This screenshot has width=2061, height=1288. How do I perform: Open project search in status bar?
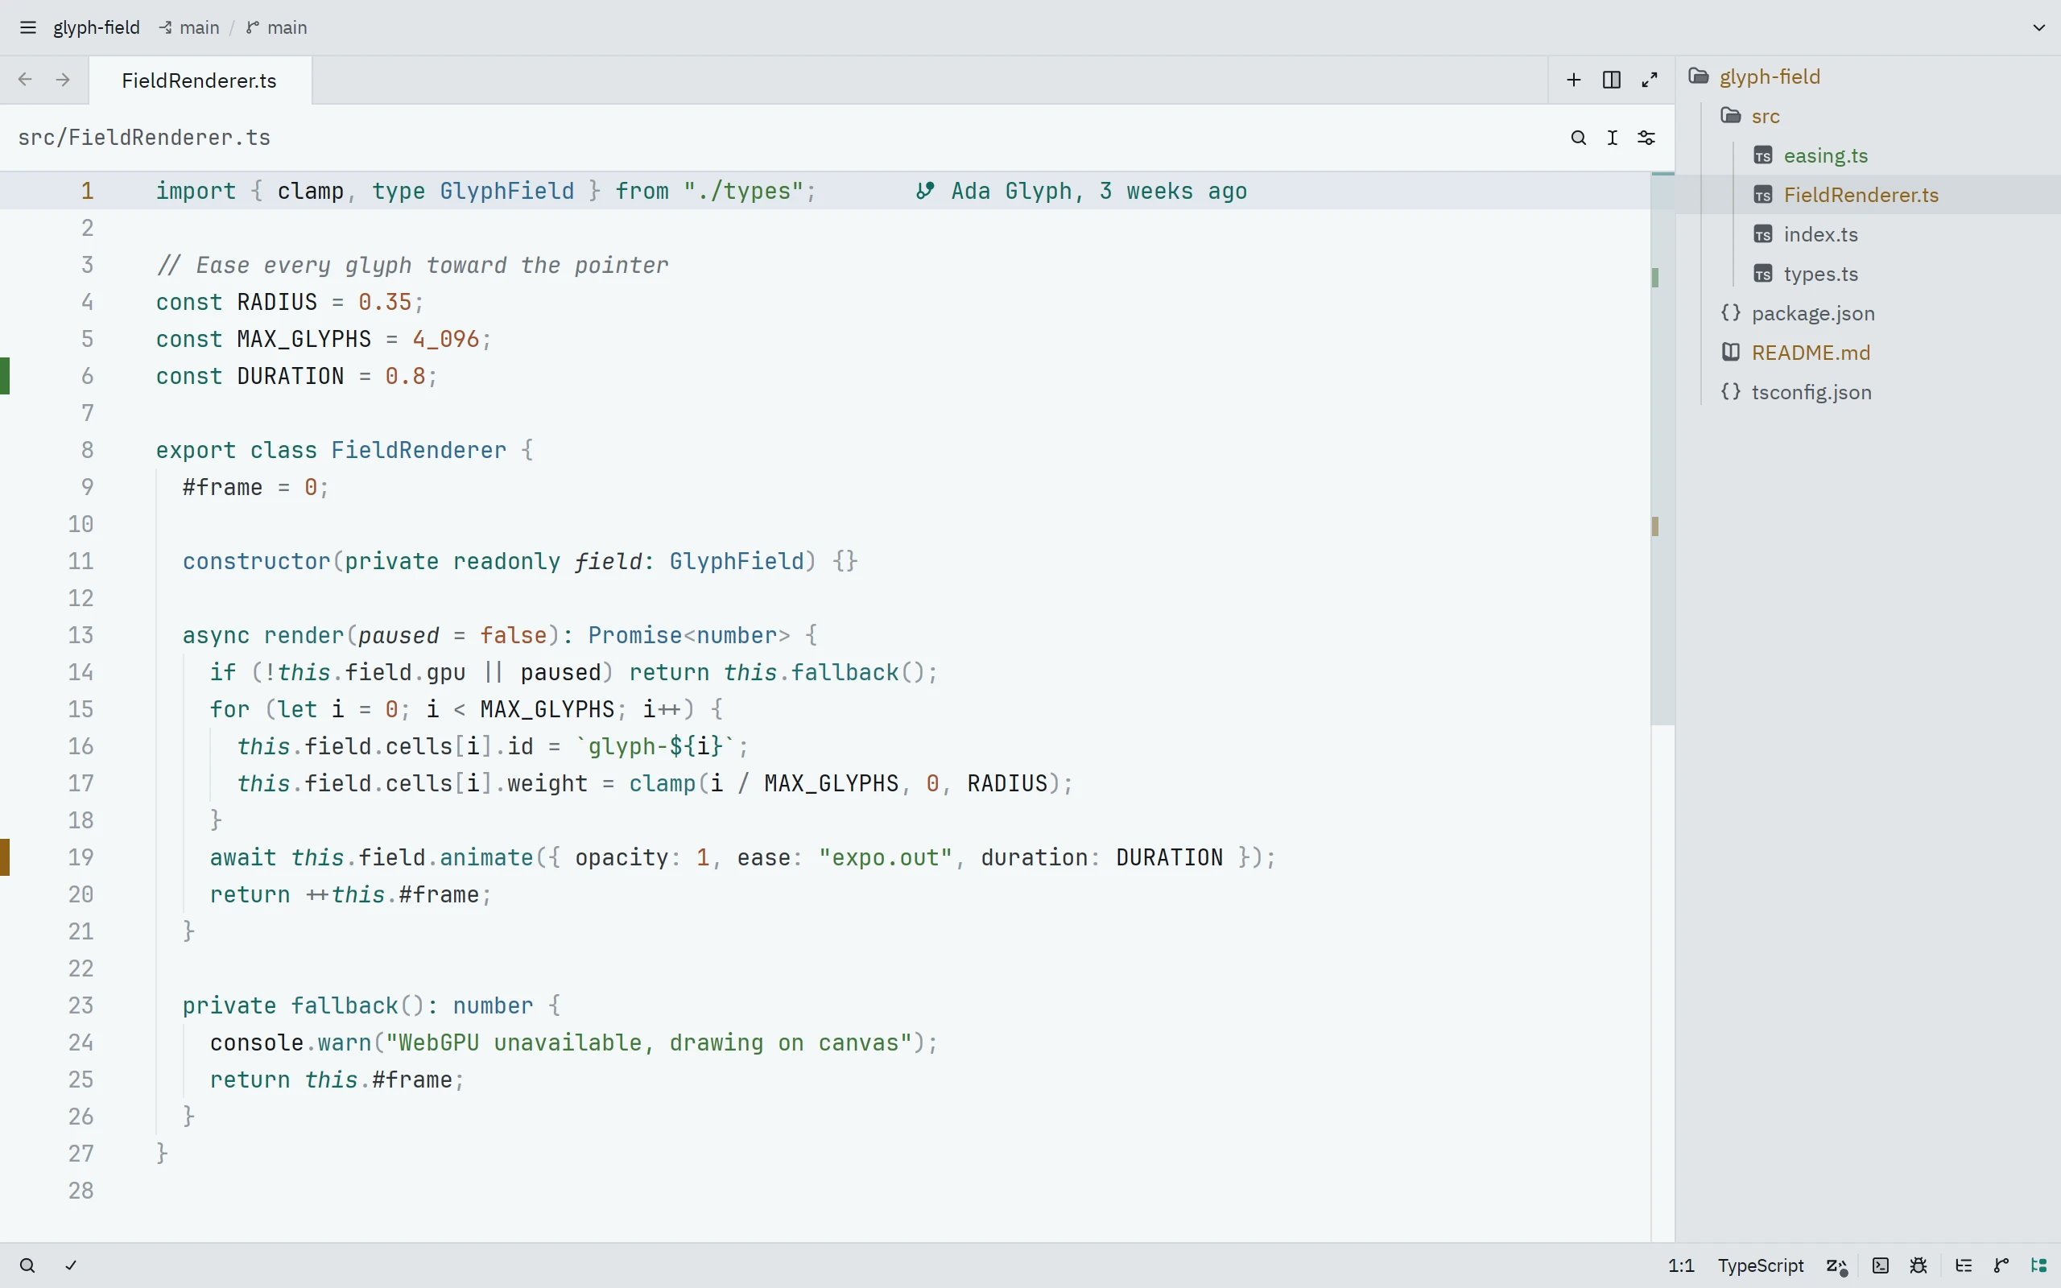pos(27,1265)
